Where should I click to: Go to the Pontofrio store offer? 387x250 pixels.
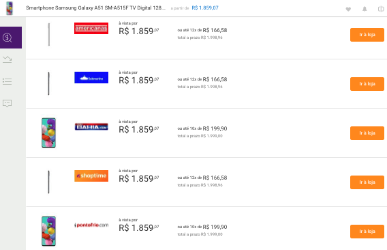pos(367,232)
